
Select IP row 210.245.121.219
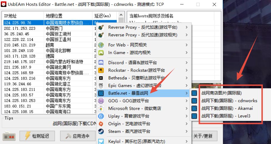tap(50, 45)
